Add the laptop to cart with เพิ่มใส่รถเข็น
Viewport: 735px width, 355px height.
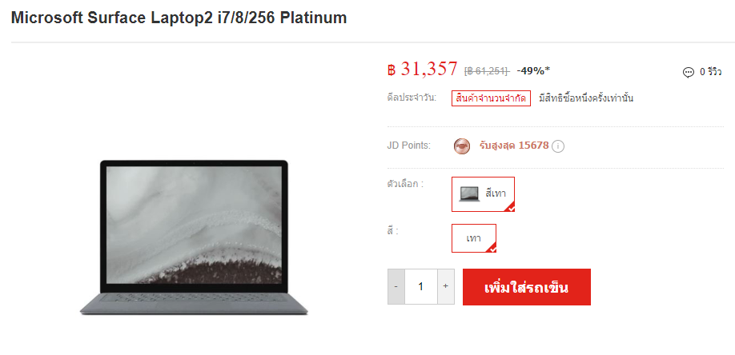click(x=526, y=287)
